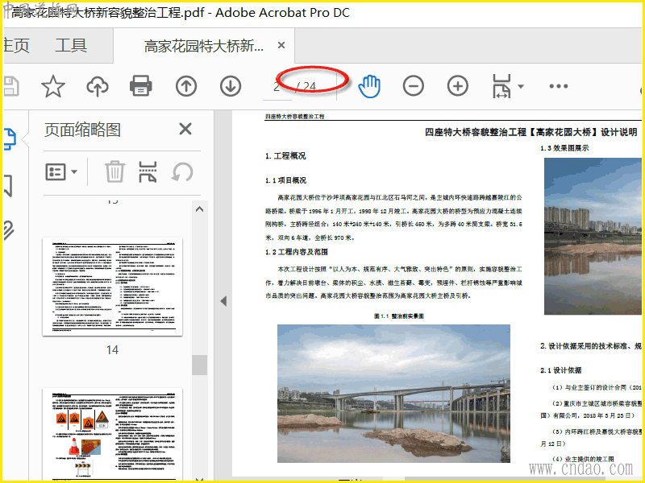Click the thumbnail scrollbar up arrow
Viewport: 645px width, 483px height.
tap(199, 209)
